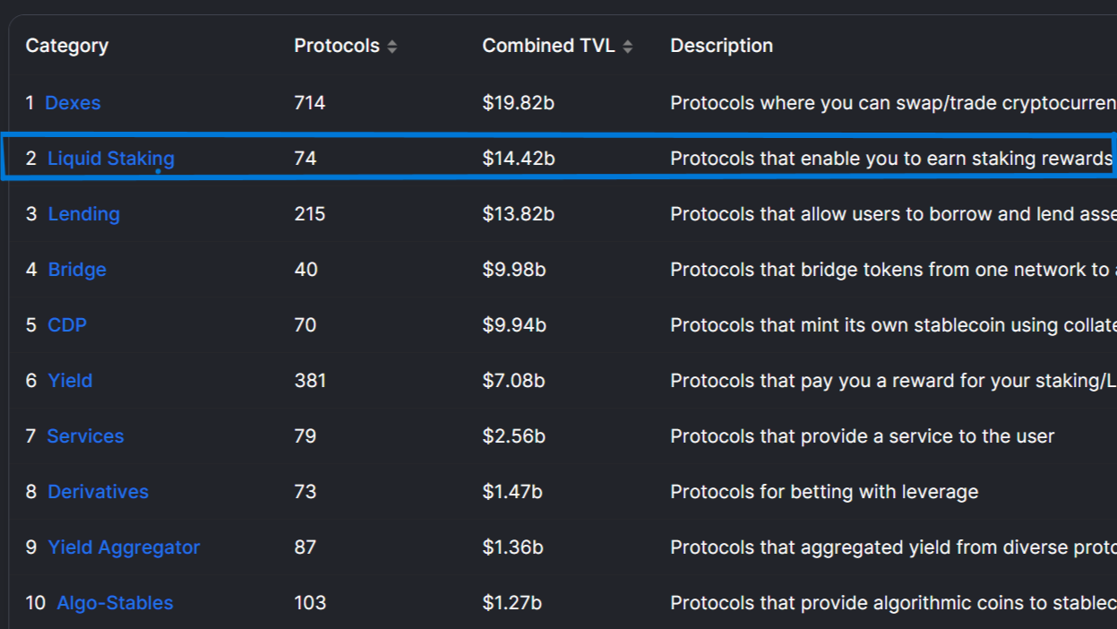This screenshot has height=629, width=1117.
Task: Open the Yield Aggregator category
Action: (x=124, y=547)
